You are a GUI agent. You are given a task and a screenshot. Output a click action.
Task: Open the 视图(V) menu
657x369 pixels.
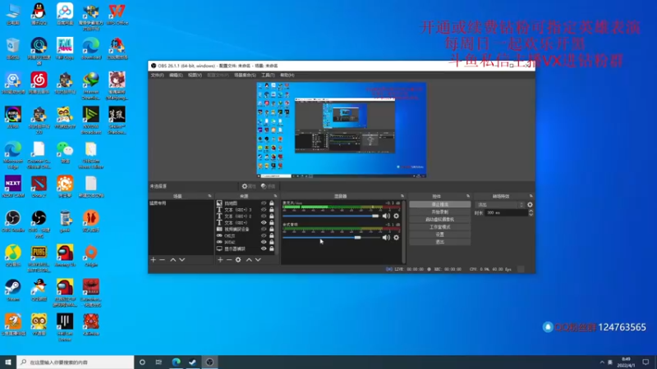(x=195, y=75)
